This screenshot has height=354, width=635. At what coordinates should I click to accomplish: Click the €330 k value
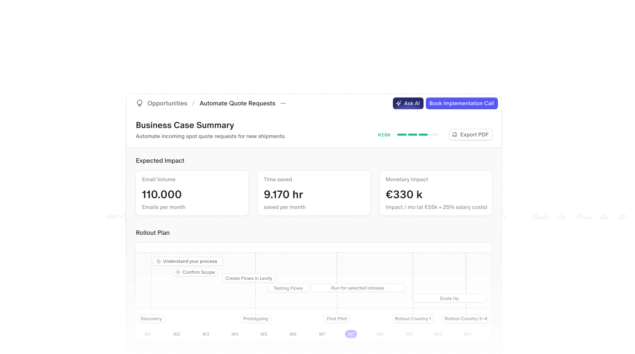pos(404,194)
